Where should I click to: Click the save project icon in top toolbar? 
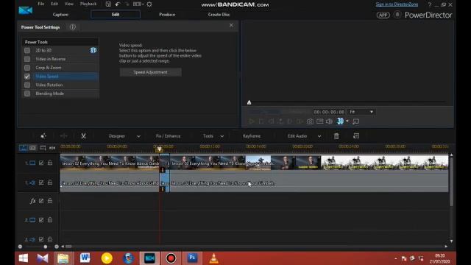click(108, 4)
